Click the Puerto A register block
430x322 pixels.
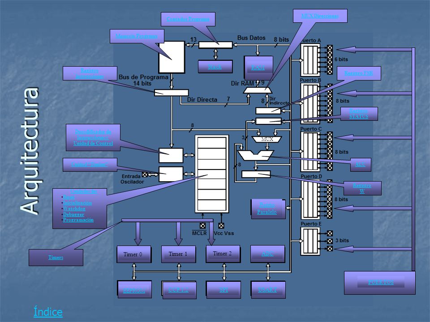point(310,60)
